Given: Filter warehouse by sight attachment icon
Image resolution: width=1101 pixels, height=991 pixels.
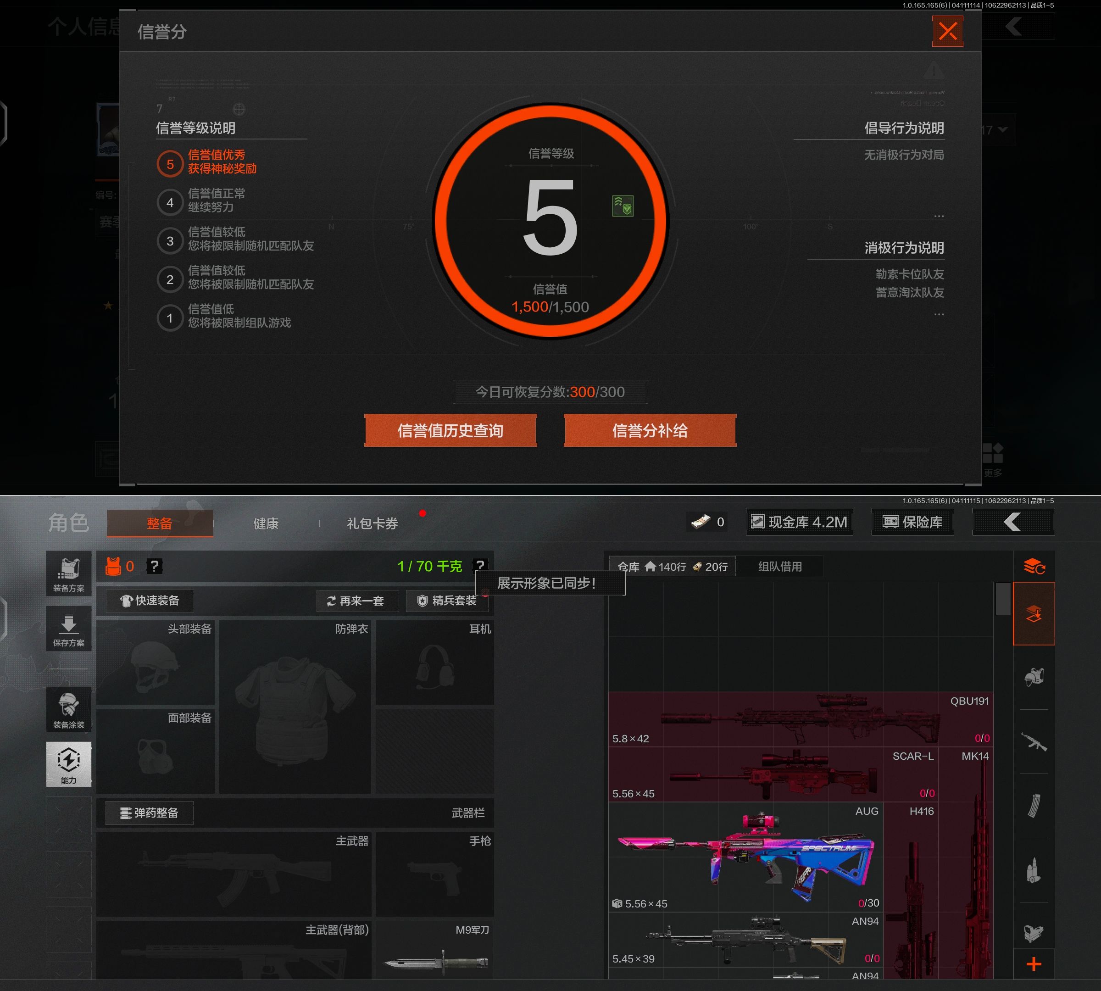Looking at the screenshot, I should click(x=1033, y=933).
